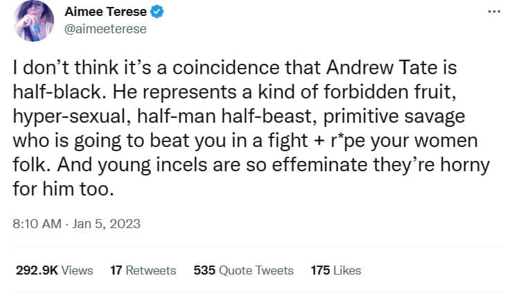Open the tweet's more options menu
The image size is (514, 294).
pos(493,12)
